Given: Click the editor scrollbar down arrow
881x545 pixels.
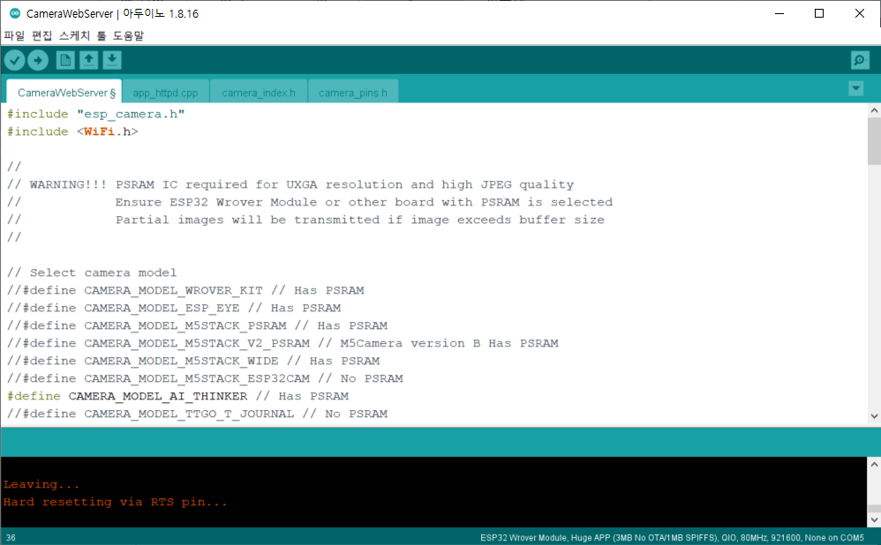Looking at the screenshot, I should [x=874, y=416].
